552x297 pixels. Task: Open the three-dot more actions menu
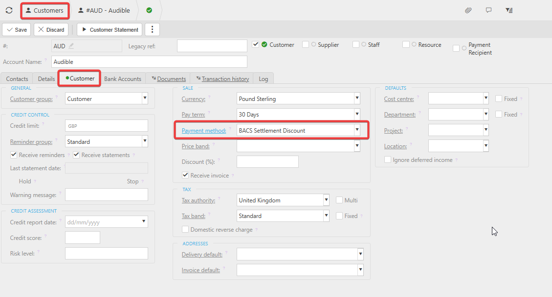[x=152, y=29]
